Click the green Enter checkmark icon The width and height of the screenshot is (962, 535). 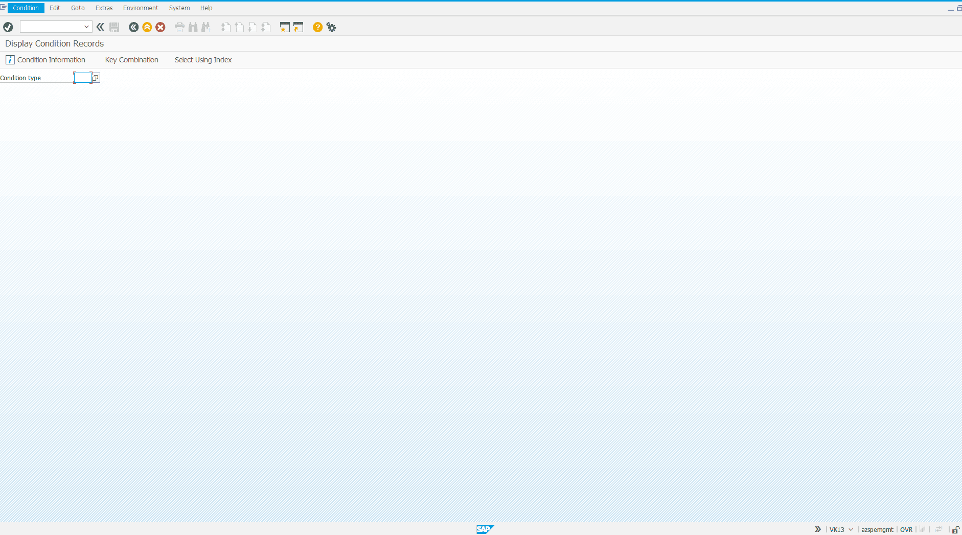click(x=8, y=27)
